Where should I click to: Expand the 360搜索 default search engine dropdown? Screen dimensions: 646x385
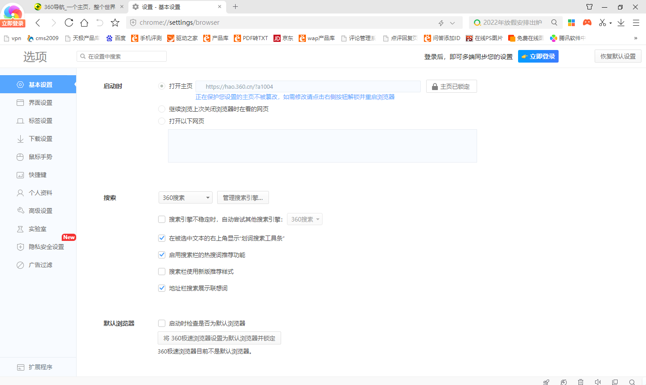tap(185, 198)
